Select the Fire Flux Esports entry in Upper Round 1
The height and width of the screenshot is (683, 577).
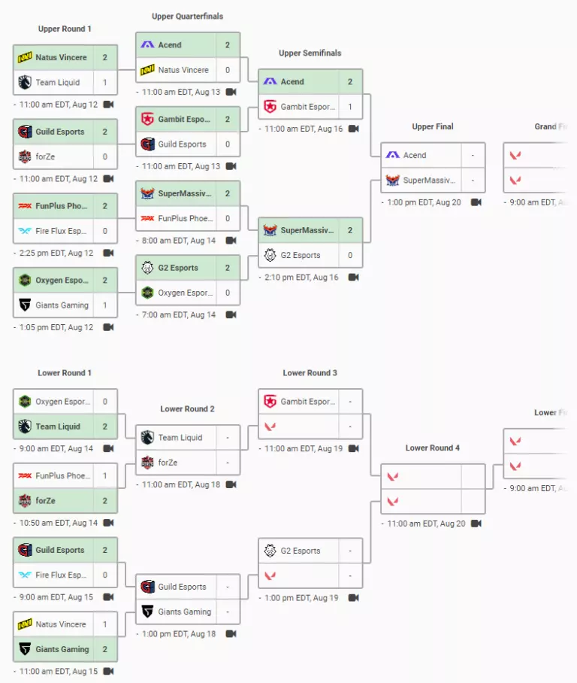click(61, 231)
